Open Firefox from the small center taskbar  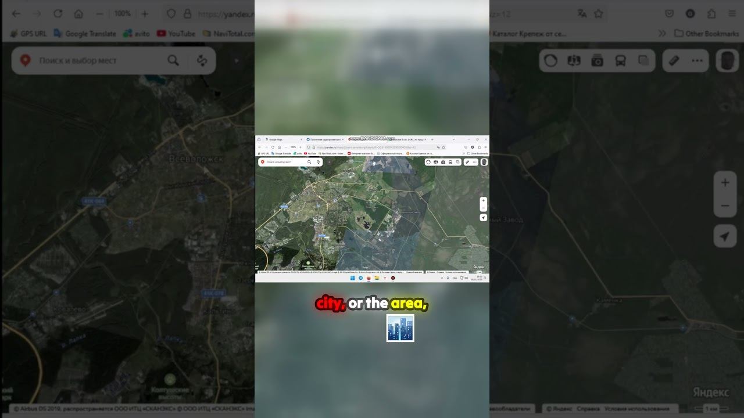[x=369, y=278]
